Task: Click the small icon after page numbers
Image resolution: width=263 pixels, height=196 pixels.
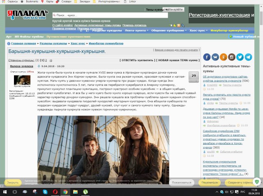Action: pyautogui.click(x=51, y=60)
